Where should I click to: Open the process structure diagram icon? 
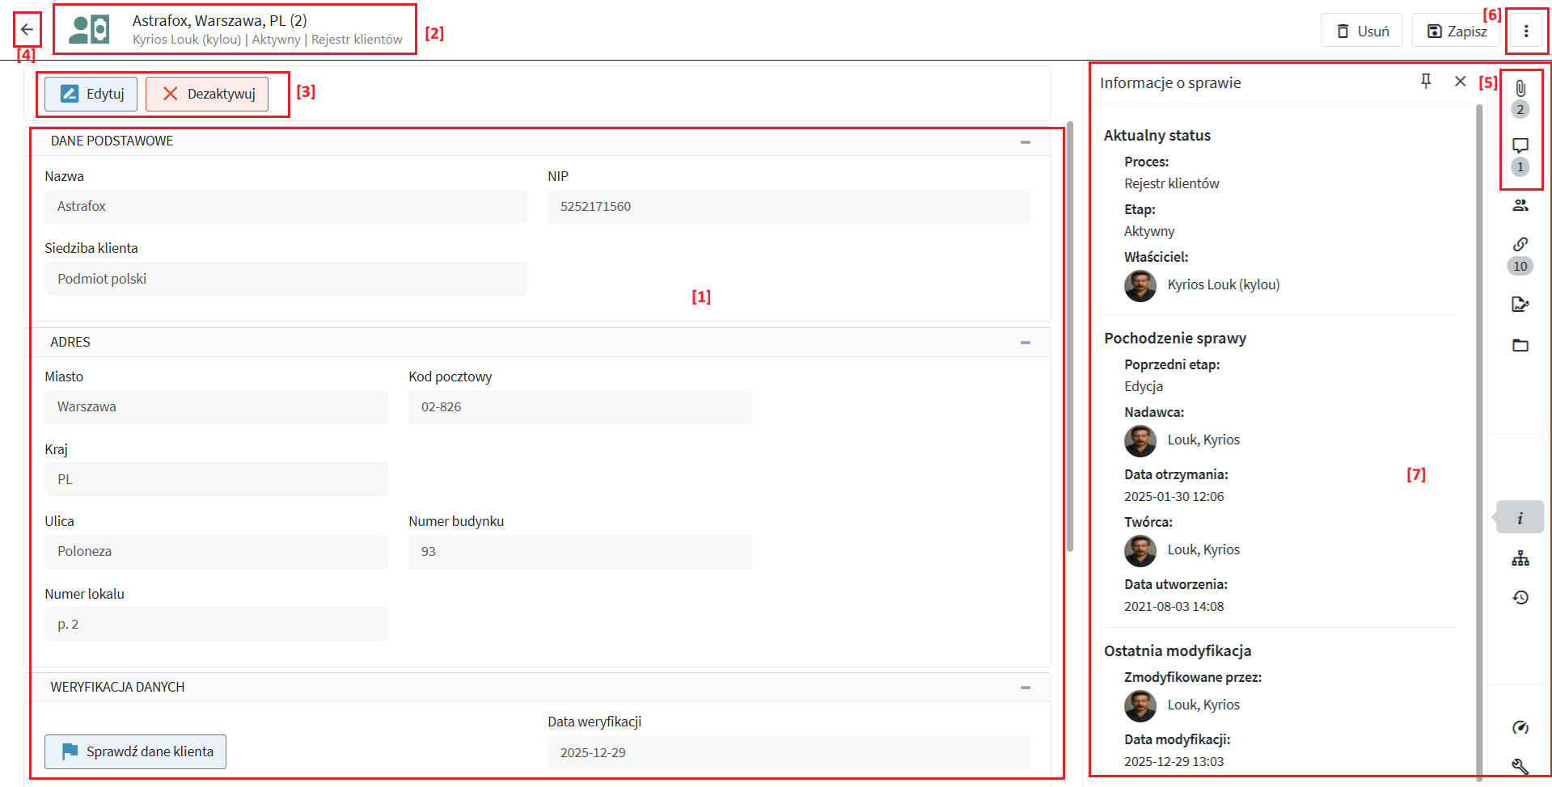tap(1520, 558)
